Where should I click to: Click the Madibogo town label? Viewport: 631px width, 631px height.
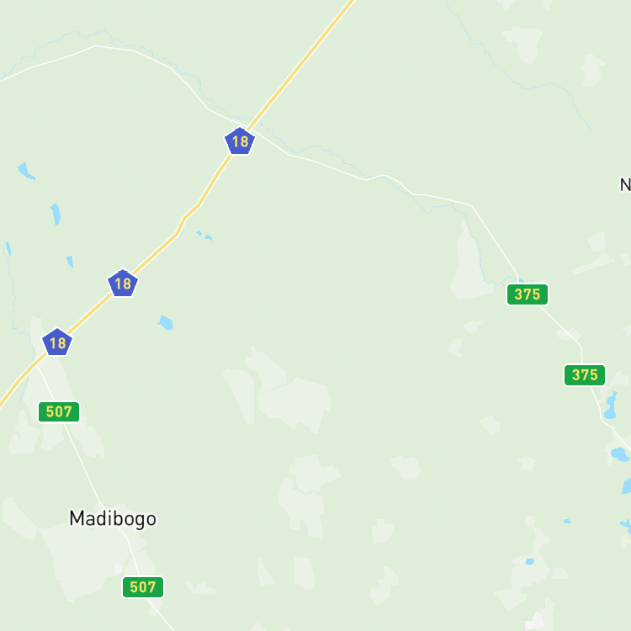[x=113, y=519]
